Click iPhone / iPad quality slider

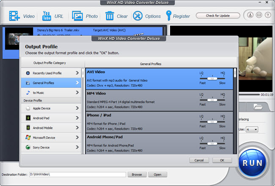[x=212, y=122]
